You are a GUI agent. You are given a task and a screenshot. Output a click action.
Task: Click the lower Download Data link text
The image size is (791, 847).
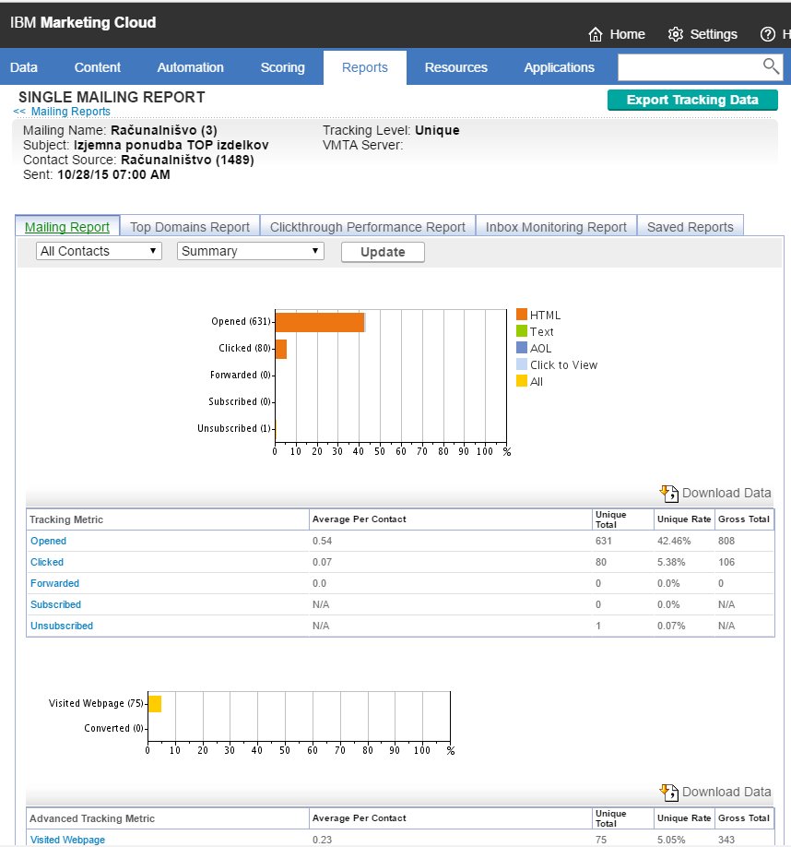[726, 792]
